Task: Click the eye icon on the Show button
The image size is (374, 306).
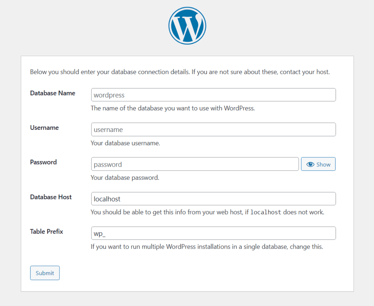Action: (310, 164)
